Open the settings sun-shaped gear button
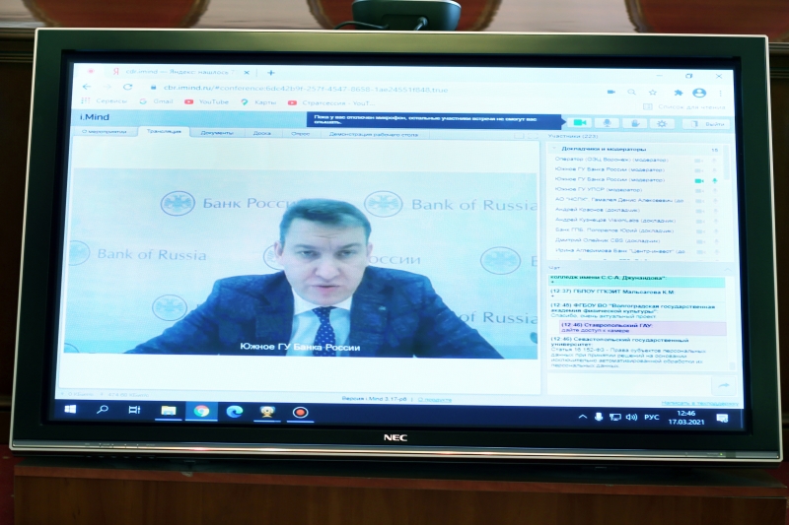 click(662, 123)
